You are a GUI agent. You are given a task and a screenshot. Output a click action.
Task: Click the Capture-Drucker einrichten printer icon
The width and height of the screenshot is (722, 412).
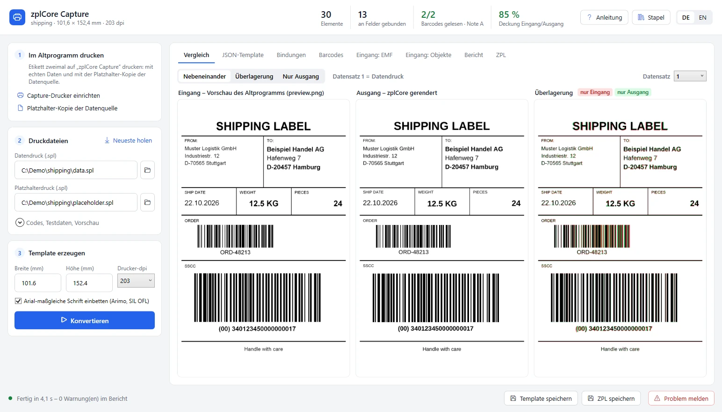(x=20, y=95)
